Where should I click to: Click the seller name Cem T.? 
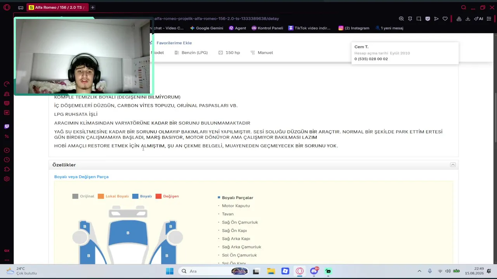tap(361, 47)
